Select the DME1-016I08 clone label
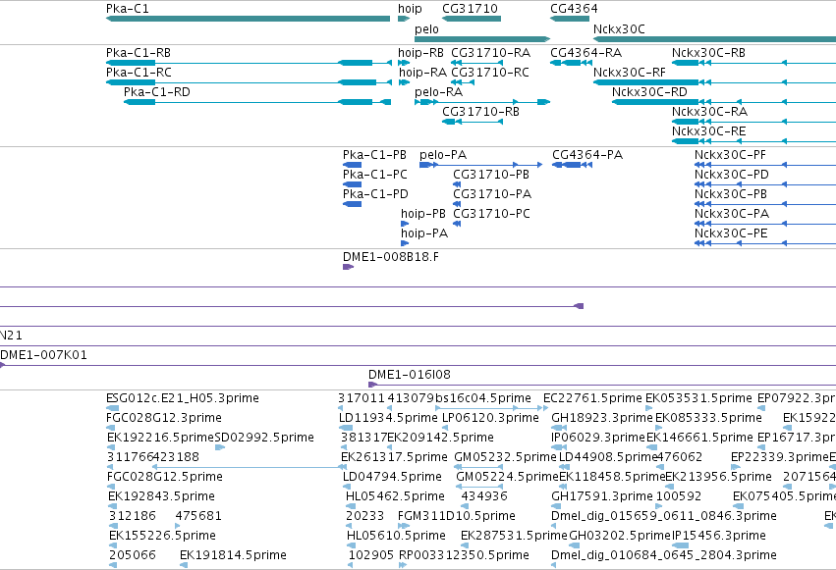The width and height of the screenshot is (836, 570). tap(410, 375)
